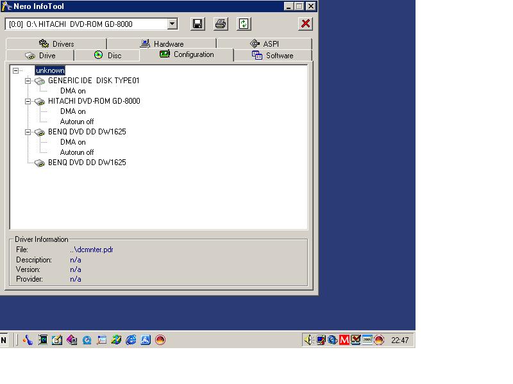
Task: Select 'DMA on' under GENERIC IDE DISK
Action: (73, 91)
